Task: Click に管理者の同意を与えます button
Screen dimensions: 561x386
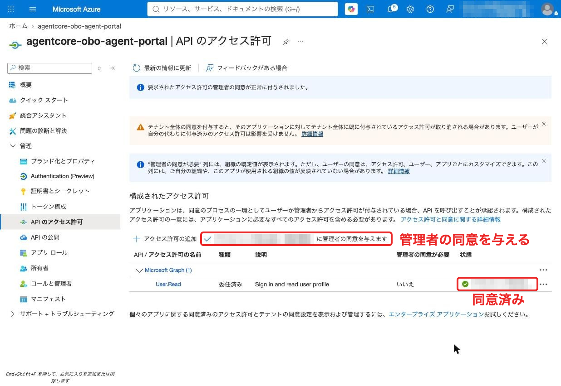Action: point(296,239)
